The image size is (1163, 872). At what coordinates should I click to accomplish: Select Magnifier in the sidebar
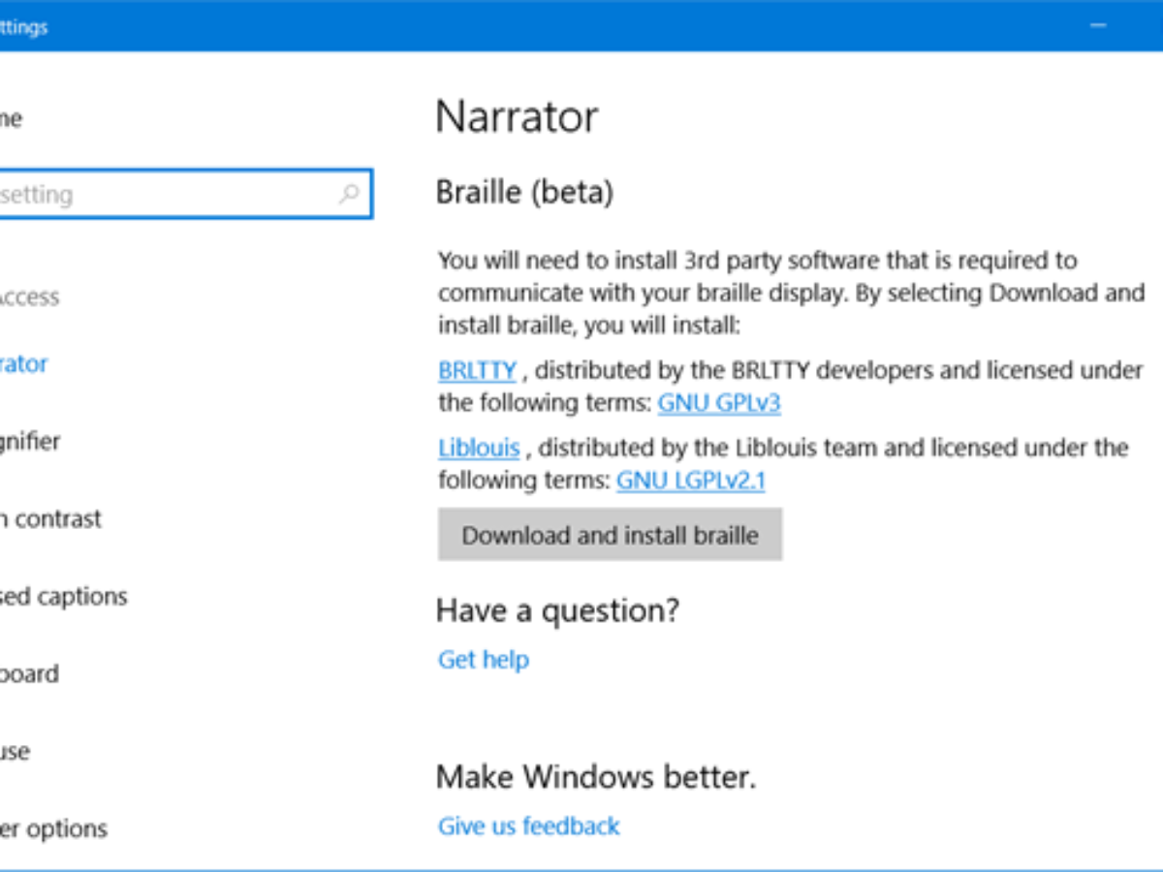coord(30,442)
